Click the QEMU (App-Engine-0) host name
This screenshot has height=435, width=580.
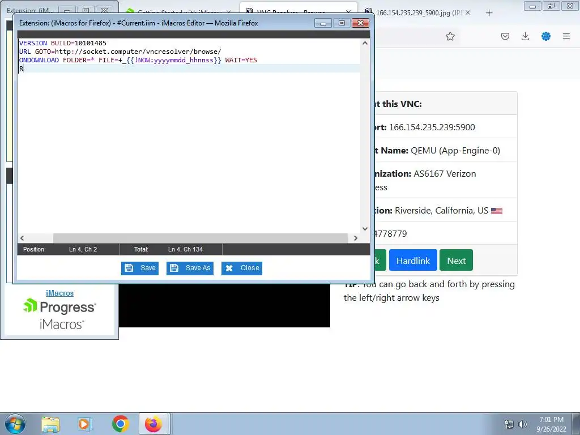(455, 151)
